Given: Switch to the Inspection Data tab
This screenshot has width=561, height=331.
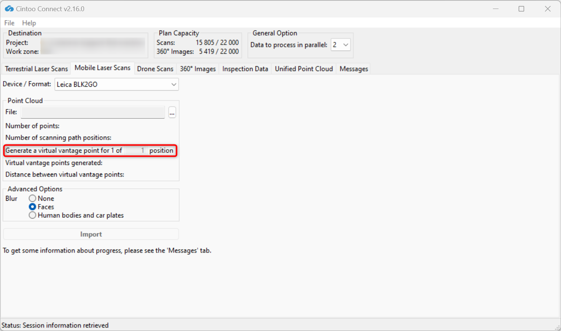Looking at the screenshot, I should pyautogui.click(x=245, y=69).
